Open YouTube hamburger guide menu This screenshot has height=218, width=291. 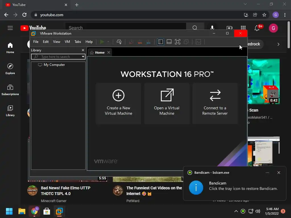10,28
